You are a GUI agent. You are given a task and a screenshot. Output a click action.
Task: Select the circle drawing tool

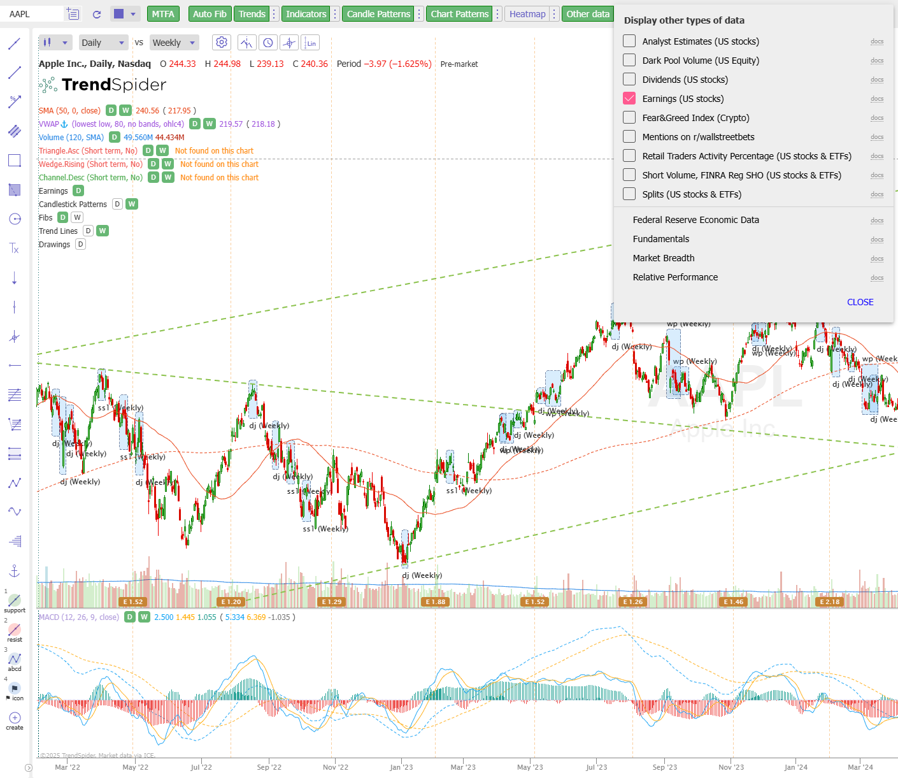[15, 219]
